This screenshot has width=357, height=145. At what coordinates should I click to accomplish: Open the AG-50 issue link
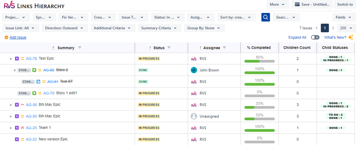(31, 116)
